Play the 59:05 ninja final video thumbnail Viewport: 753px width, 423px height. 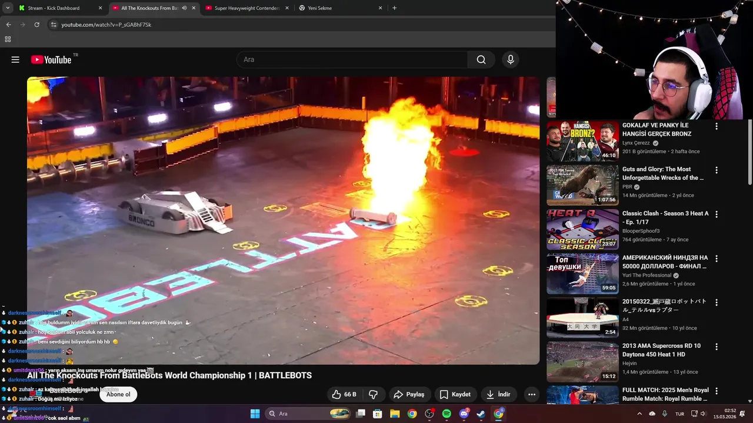(582, 273)
